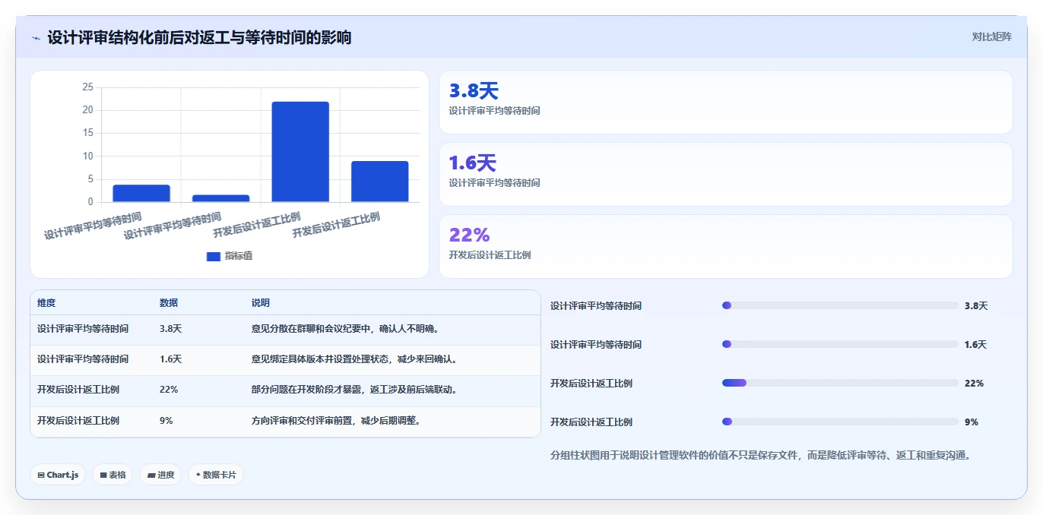Click the 22% cell in the table
This screenshot has width=1043, height=515.
click(x=169, y=390)
